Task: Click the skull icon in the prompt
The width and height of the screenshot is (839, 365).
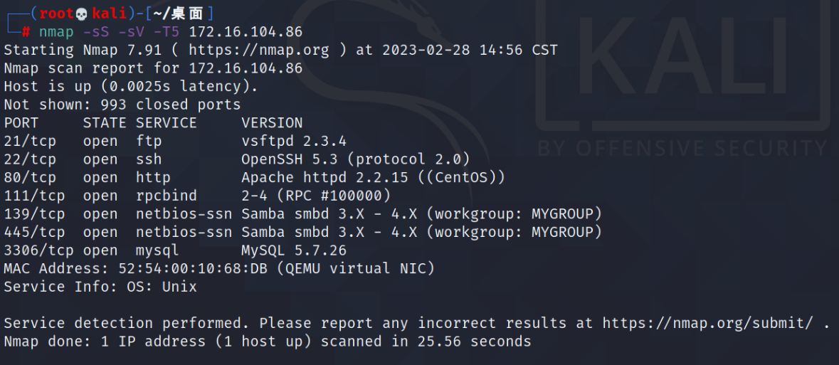Action: tap(82, 13)
